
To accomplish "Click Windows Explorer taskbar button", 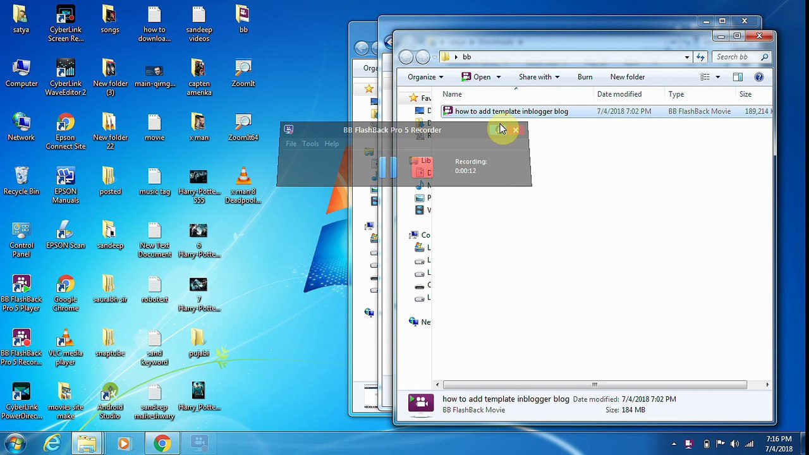I will point(87,444).
